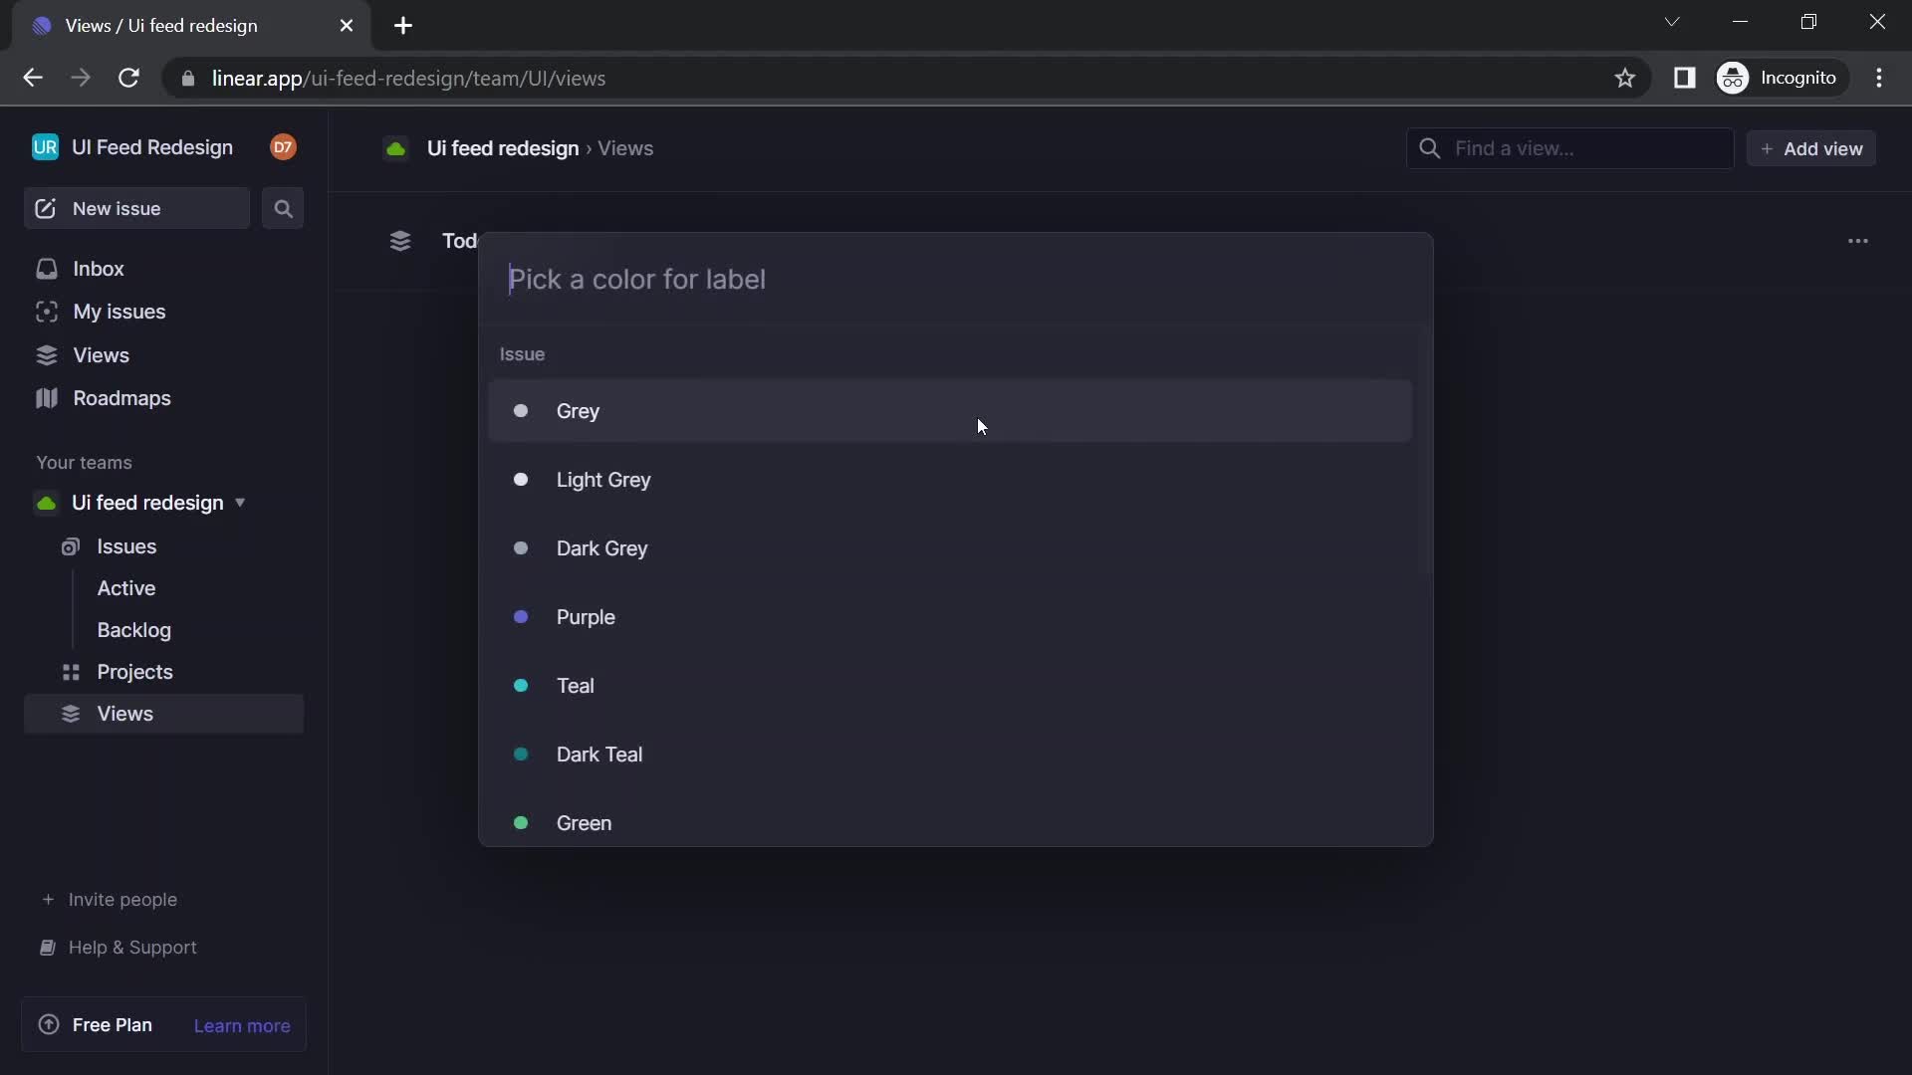Select Teal as the label color
This screenshot has width=1912, height=1075.
[574, 687]
